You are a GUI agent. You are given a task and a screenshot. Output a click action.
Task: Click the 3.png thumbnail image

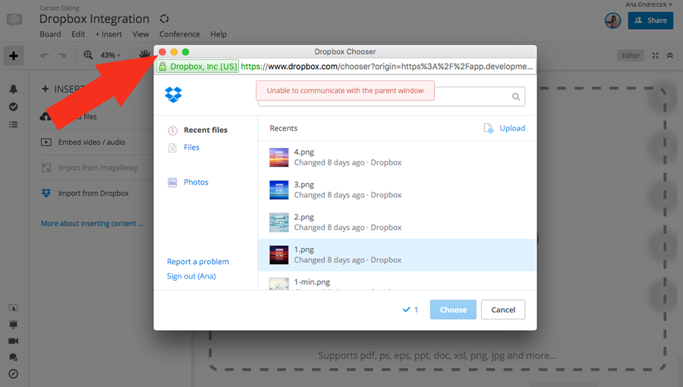tap(279, 190)
